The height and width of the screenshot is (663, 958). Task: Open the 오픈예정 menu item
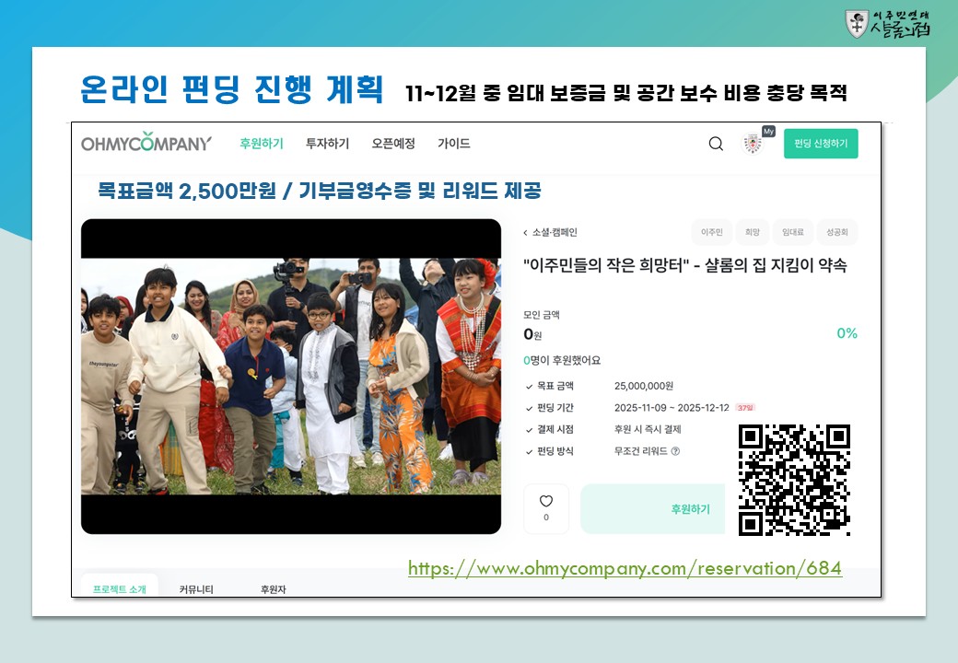click(x=393, y=144)
